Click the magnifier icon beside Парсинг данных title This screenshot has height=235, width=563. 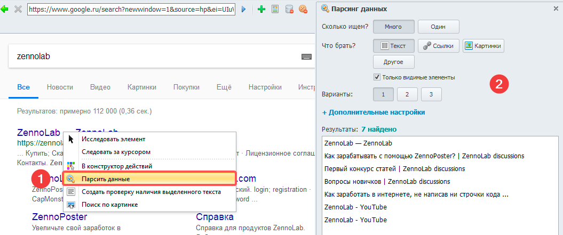coord(325,8)
